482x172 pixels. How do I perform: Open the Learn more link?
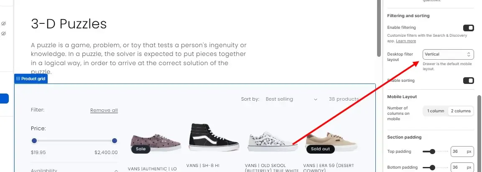point(406,41)
